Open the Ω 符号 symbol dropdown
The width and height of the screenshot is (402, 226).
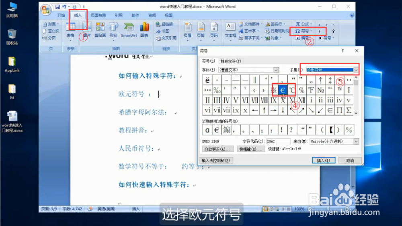(304, 31)
